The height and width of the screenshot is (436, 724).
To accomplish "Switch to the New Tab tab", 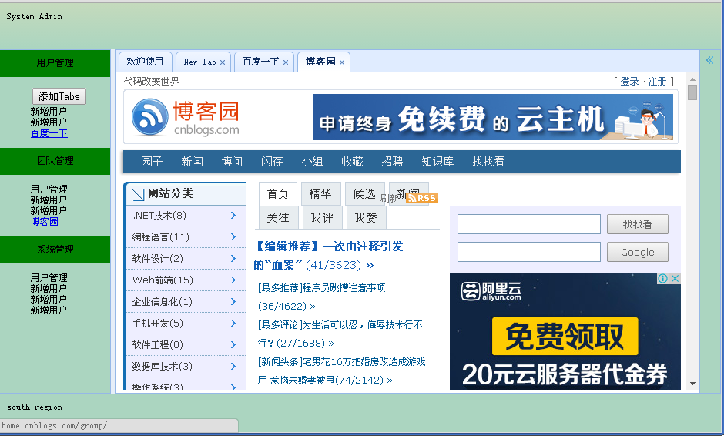I will [x=199, y=62].
